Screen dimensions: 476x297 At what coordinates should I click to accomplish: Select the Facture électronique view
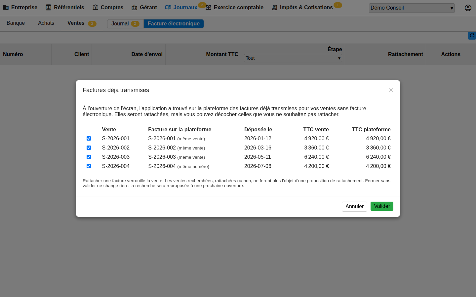(x=174, y=24)
